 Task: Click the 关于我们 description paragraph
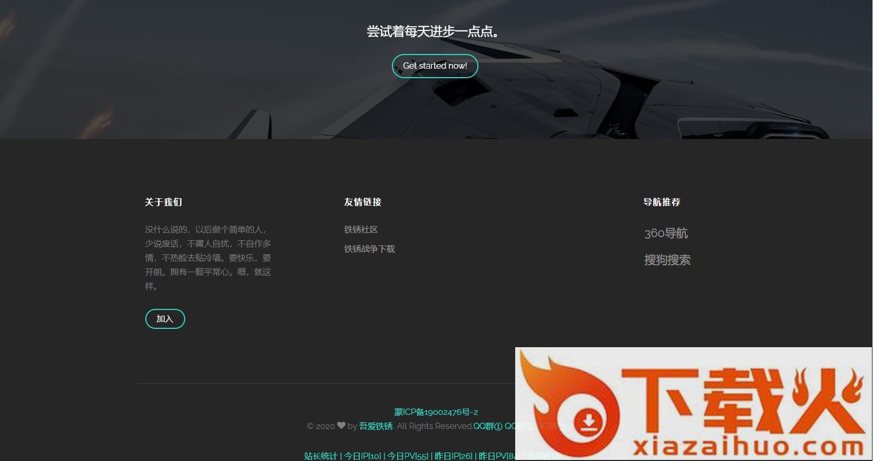208,258
